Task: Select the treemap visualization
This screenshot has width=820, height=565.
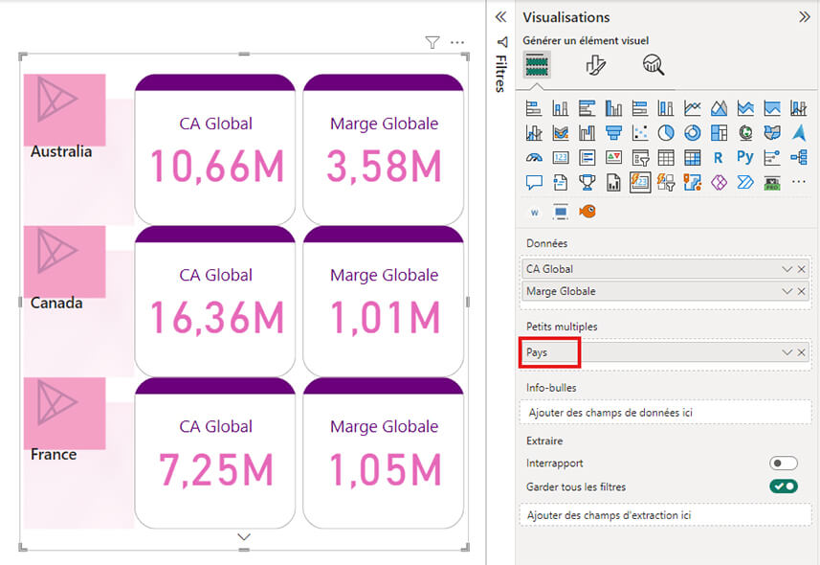Action: pos(719,132)
